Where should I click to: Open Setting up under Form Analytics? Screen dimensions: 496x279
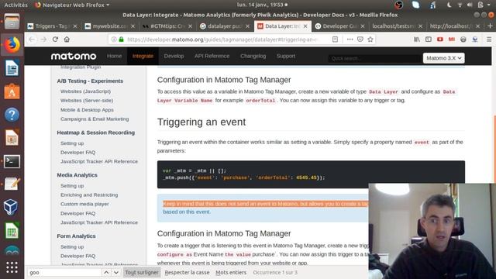tap(72, 246)
